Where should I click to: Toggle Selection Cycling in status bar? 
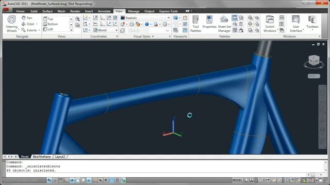(123, 180)
